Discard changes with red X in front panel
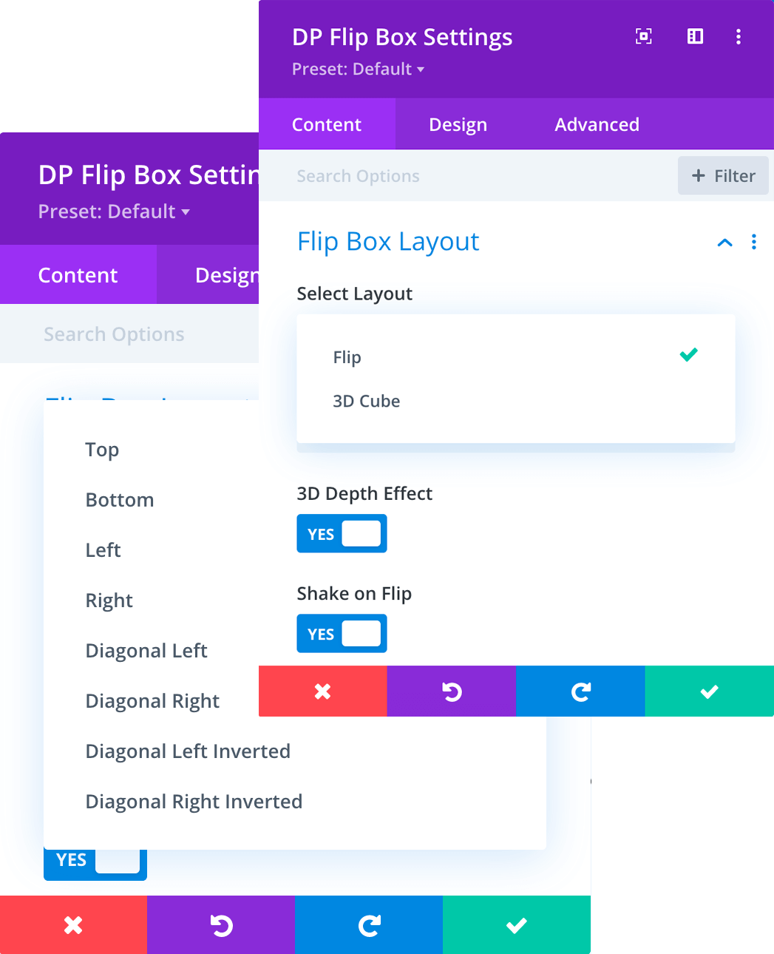This screenshot has height=954, width=774. pyautogui.click(x=323, y=691)
